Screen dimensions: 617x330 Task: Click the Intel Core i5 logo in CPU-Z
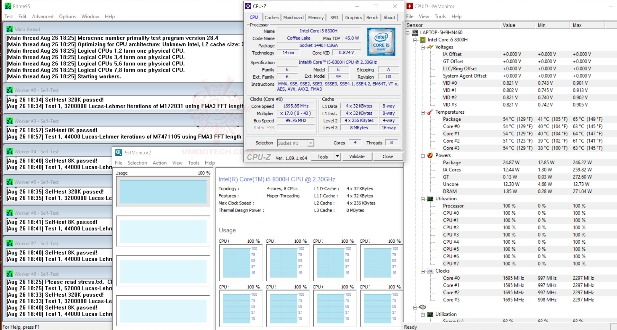pos(381,42)
